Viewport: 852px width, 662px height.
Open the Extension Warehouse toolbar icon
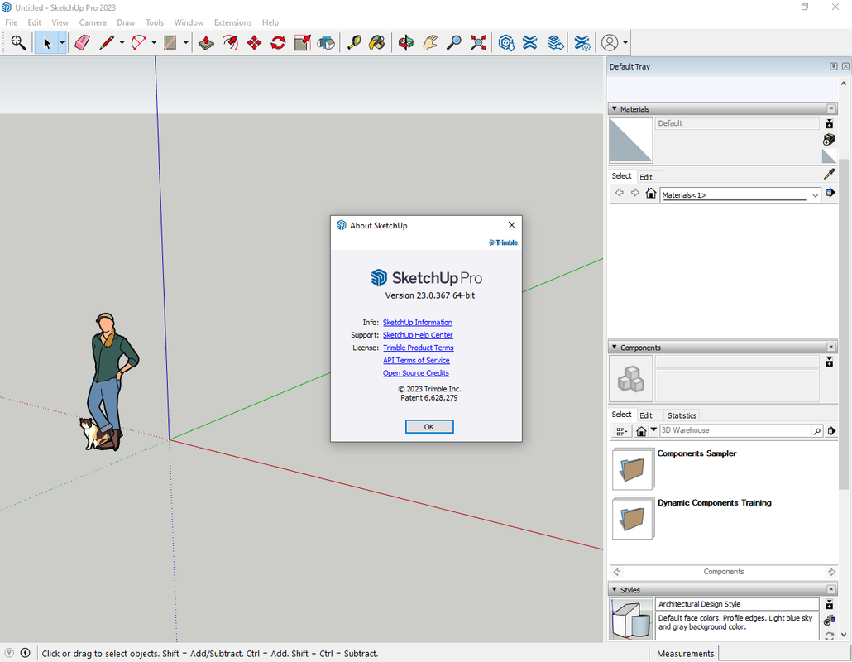pyautogui.click(x=530, y=43)
